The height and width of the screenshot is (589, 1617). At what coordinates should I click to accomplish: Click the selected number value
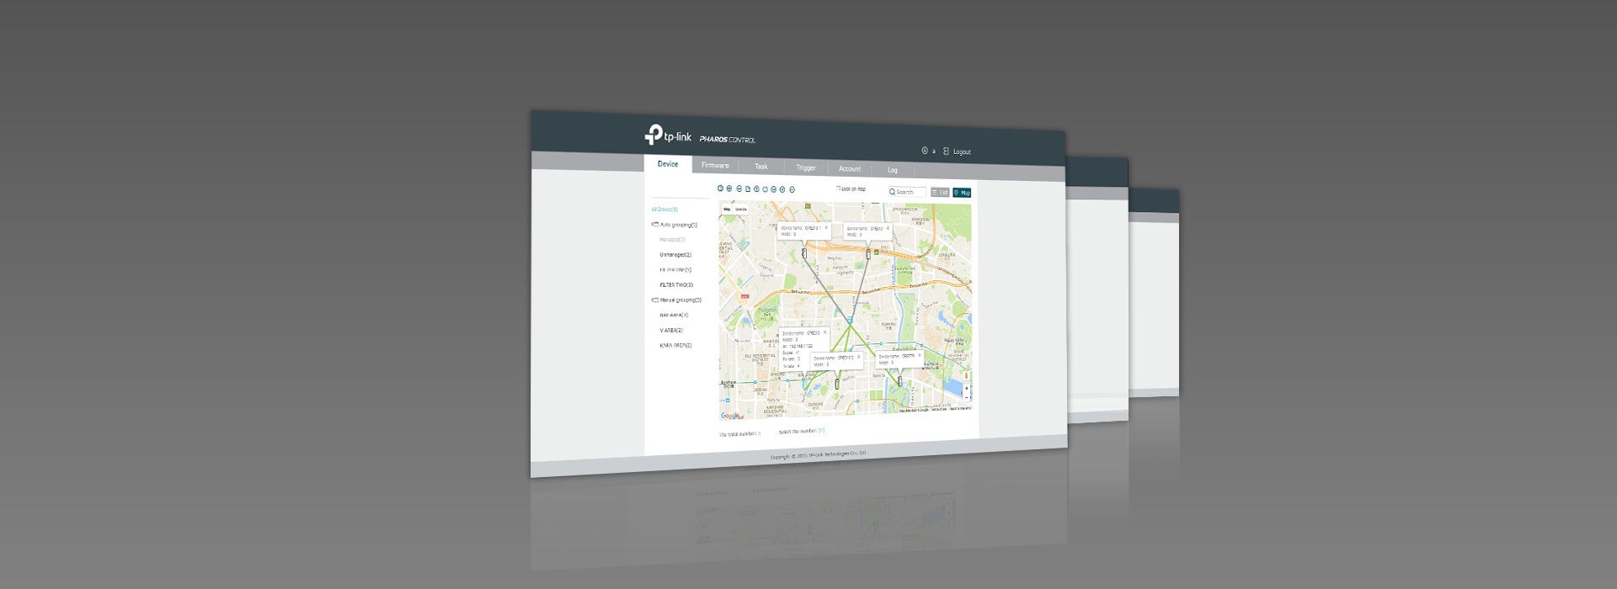(x=821, y=431)
